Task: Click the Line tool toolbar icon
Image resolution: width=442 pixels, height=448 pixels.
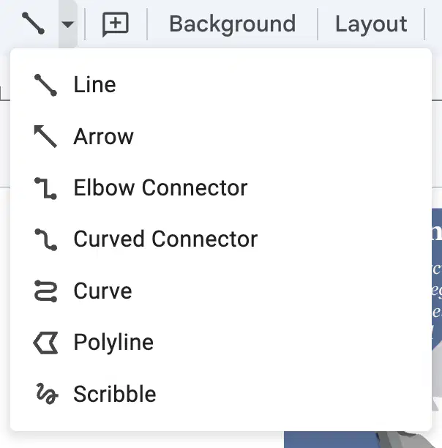Action: (33, 23)
